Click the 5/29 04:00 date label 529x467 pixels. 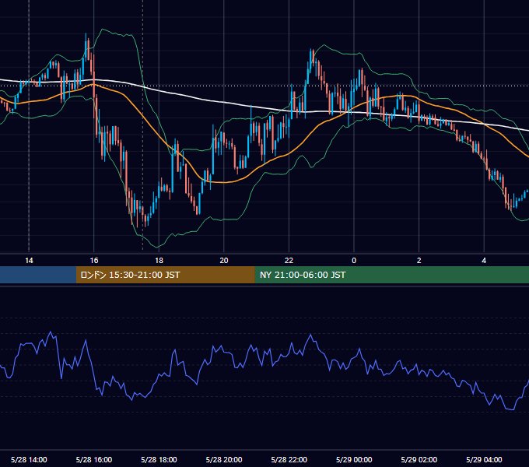pyautogui.click(x=484, y=459)
